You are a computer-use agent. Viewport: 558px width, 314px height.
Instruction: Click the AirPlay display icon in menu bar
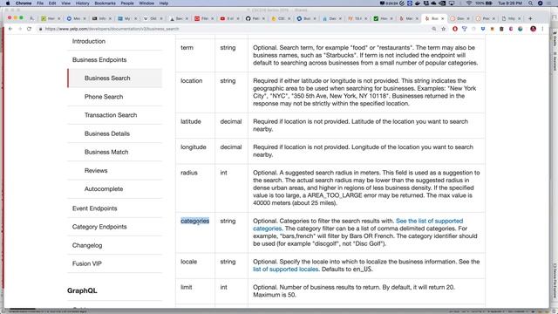[x=452, y=3]
